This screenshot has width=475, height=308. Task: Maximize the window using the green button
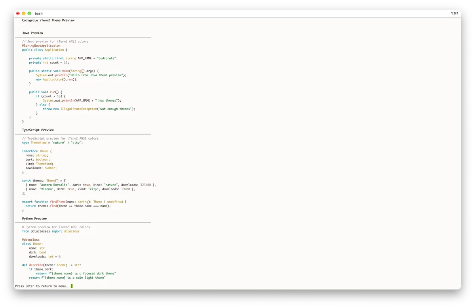(29, 13)
